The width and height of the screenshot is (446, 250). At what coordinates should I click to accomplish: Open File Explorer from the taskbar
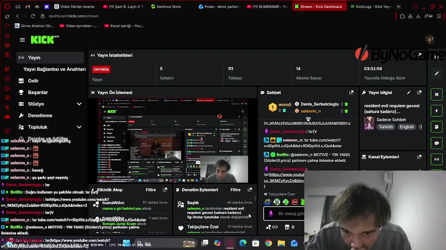tap(281, 243)
